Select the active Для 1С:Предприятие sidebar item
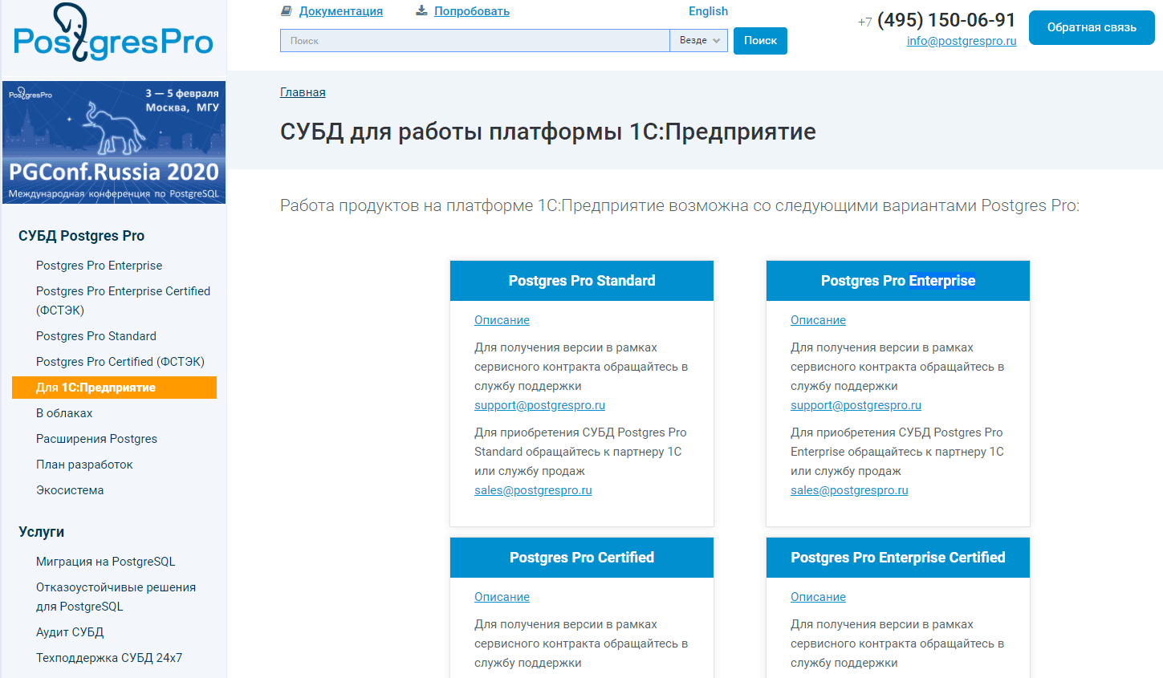The width and height of the screenshot is (1163, 678). tap(114, 388)
